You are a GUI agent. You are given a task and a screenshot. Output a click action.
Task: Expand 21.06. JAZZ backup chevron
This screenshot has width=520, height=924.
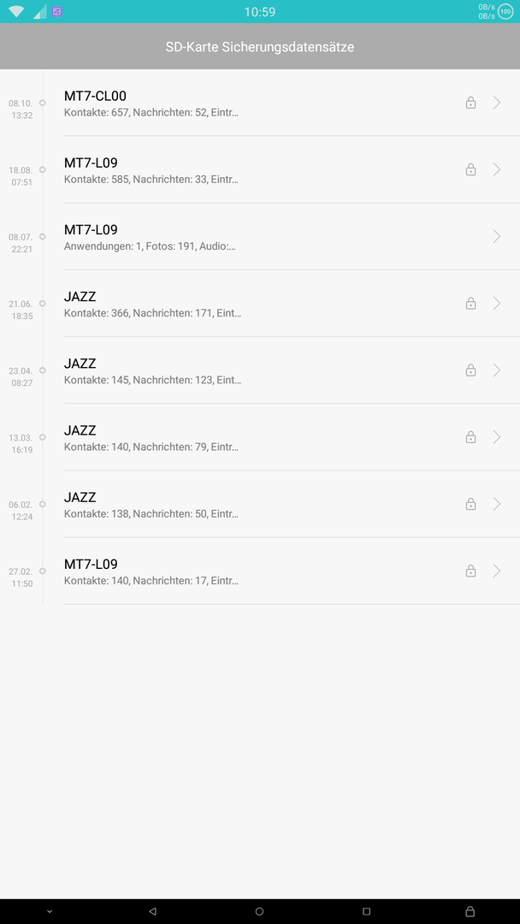point(497,304)
